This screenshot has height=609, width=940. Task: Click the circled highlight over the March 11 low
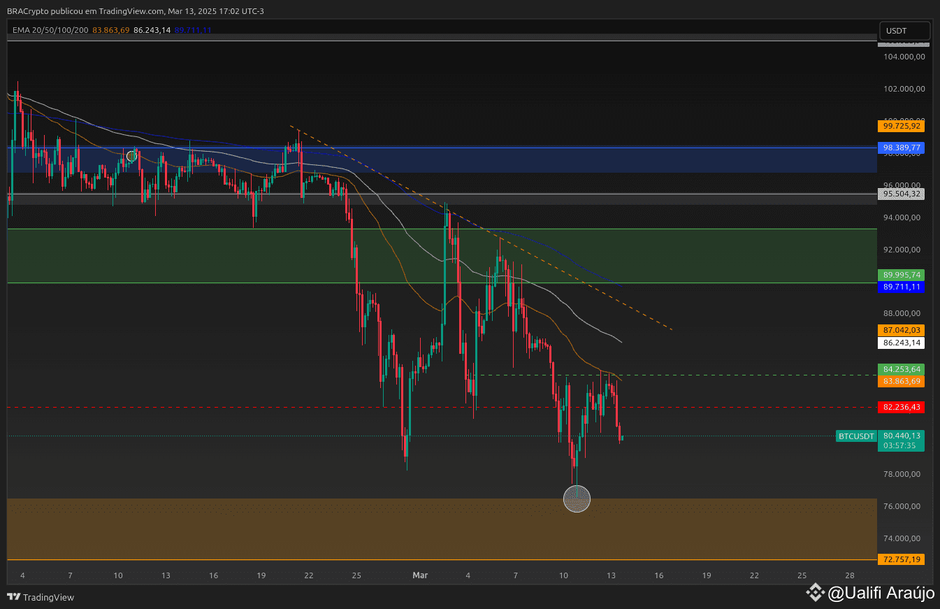577,499
